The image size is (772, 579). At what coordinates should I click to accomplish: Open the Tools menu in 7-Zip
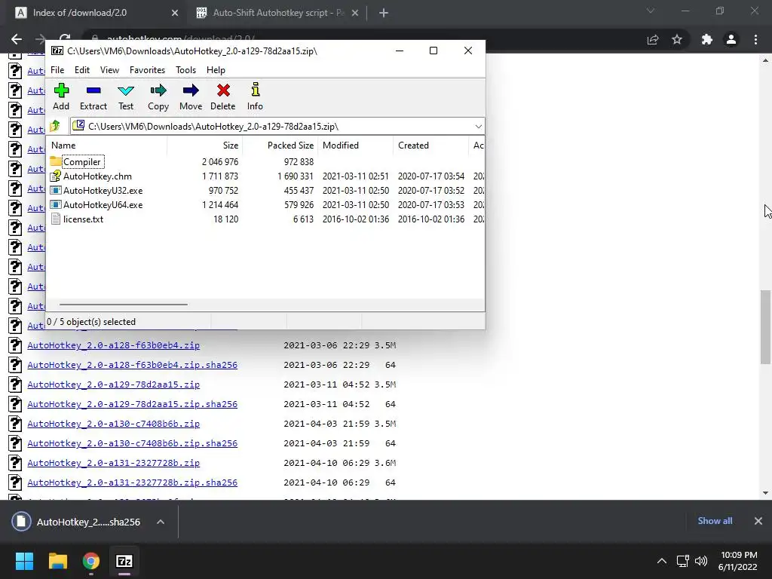185,70
